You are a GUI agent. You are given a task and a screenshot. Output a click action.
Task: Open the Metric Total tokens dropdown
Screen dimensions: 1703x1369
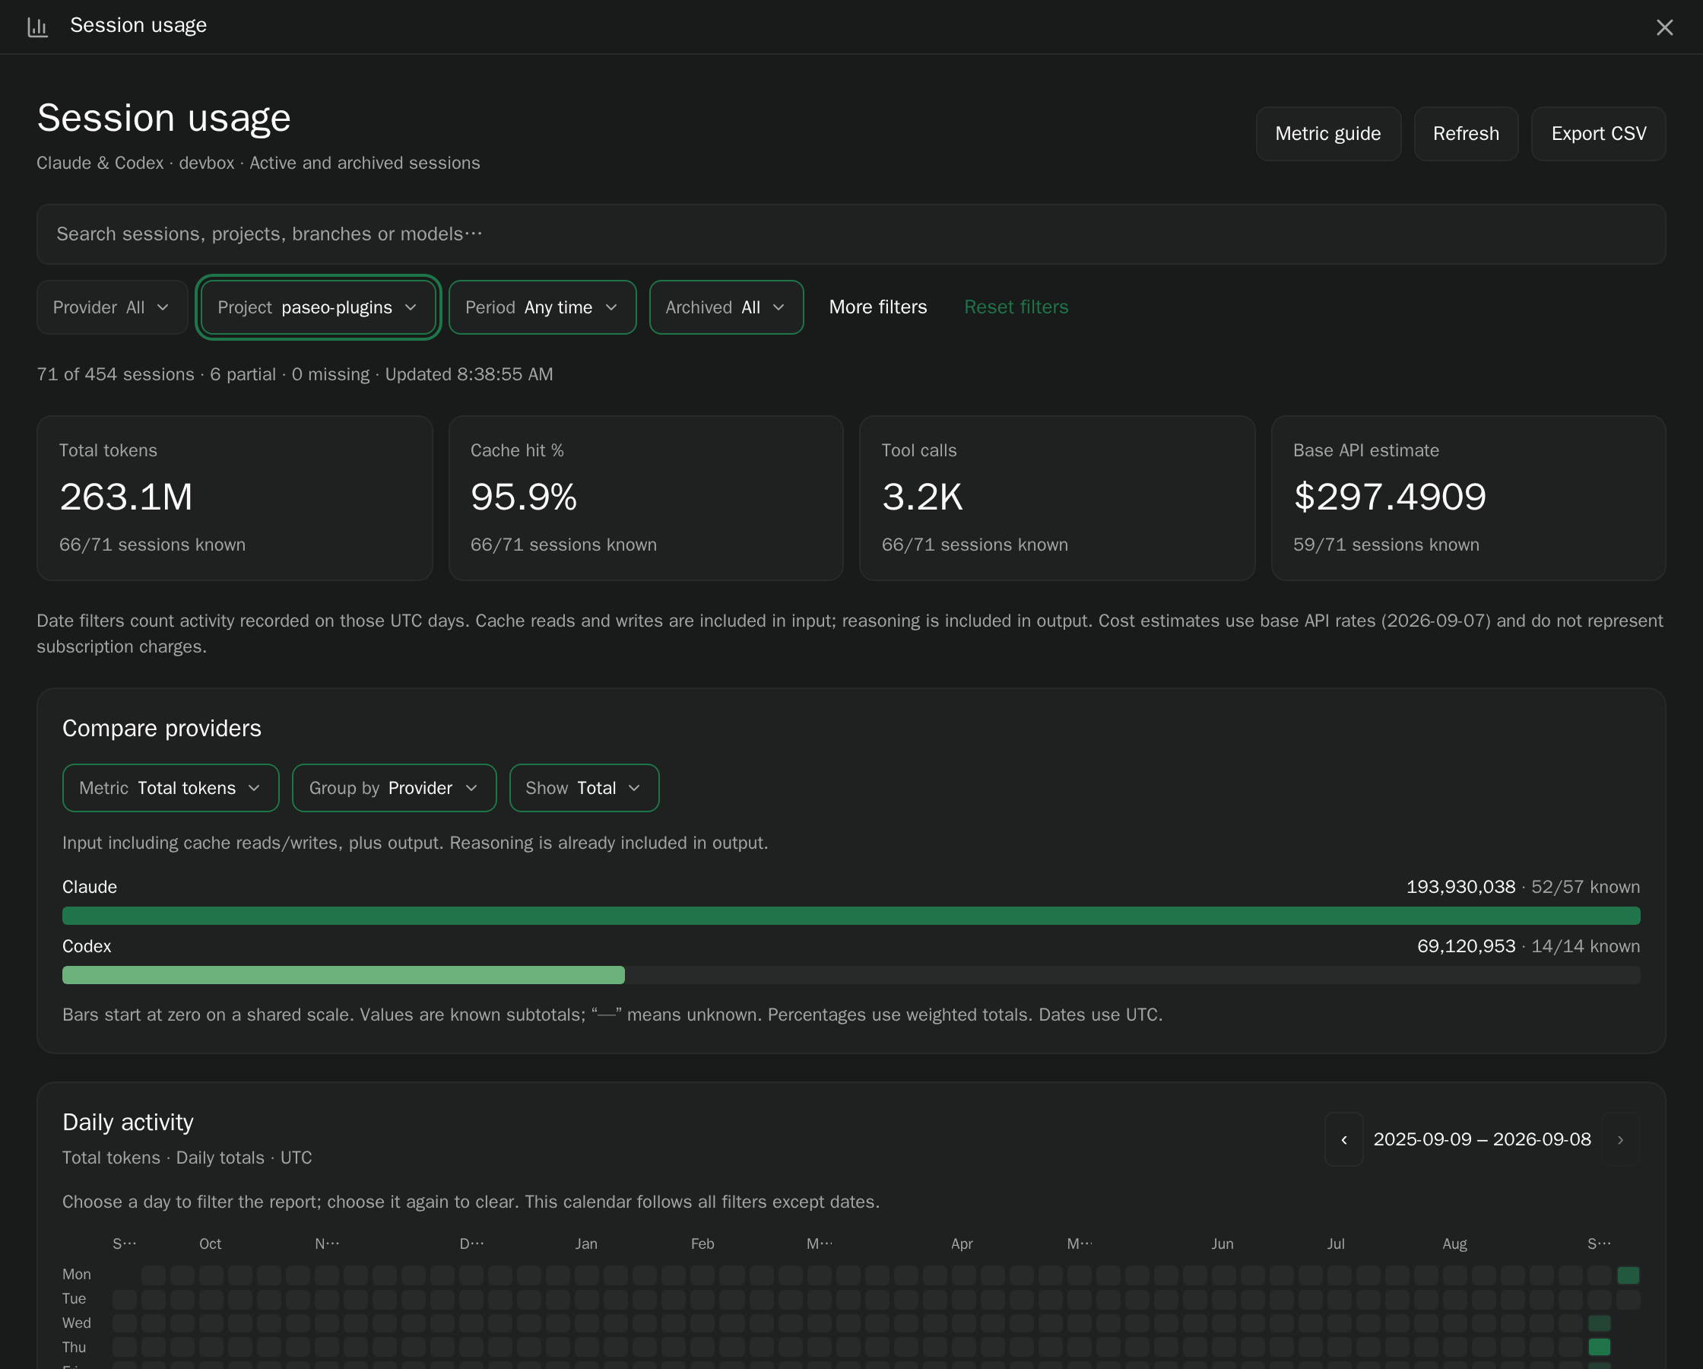pos(170,788)
